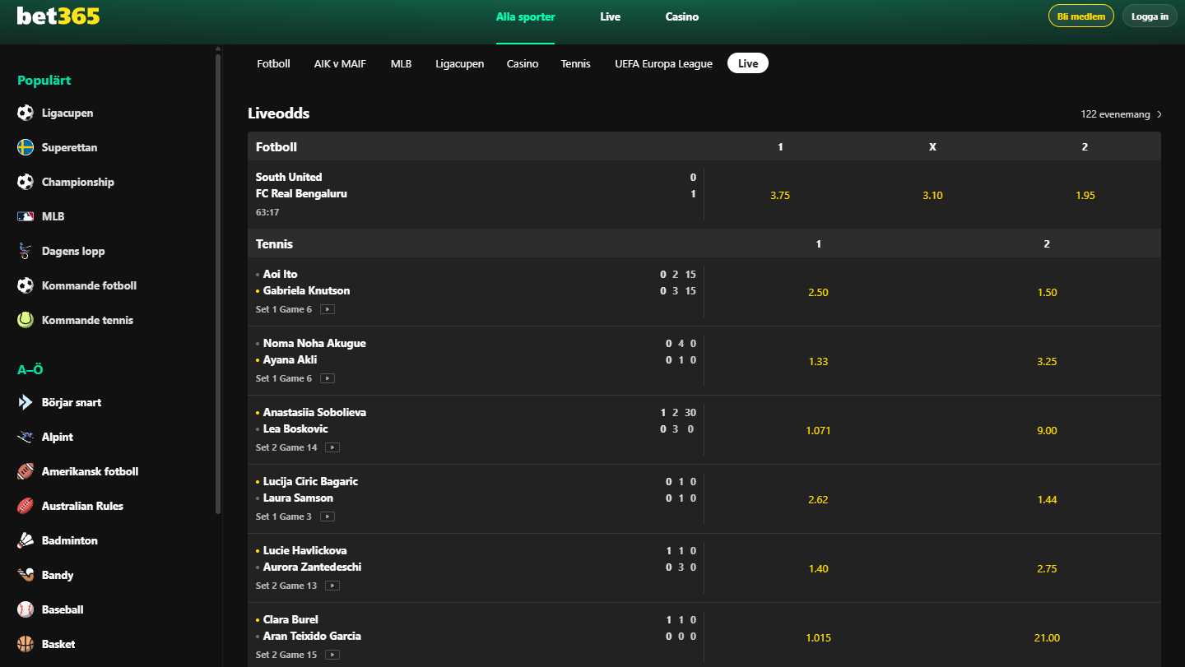Bet on Clara Burel at 1.015
The height and width of the screenshot is (667, 1185).
click(x=818, y=638)
